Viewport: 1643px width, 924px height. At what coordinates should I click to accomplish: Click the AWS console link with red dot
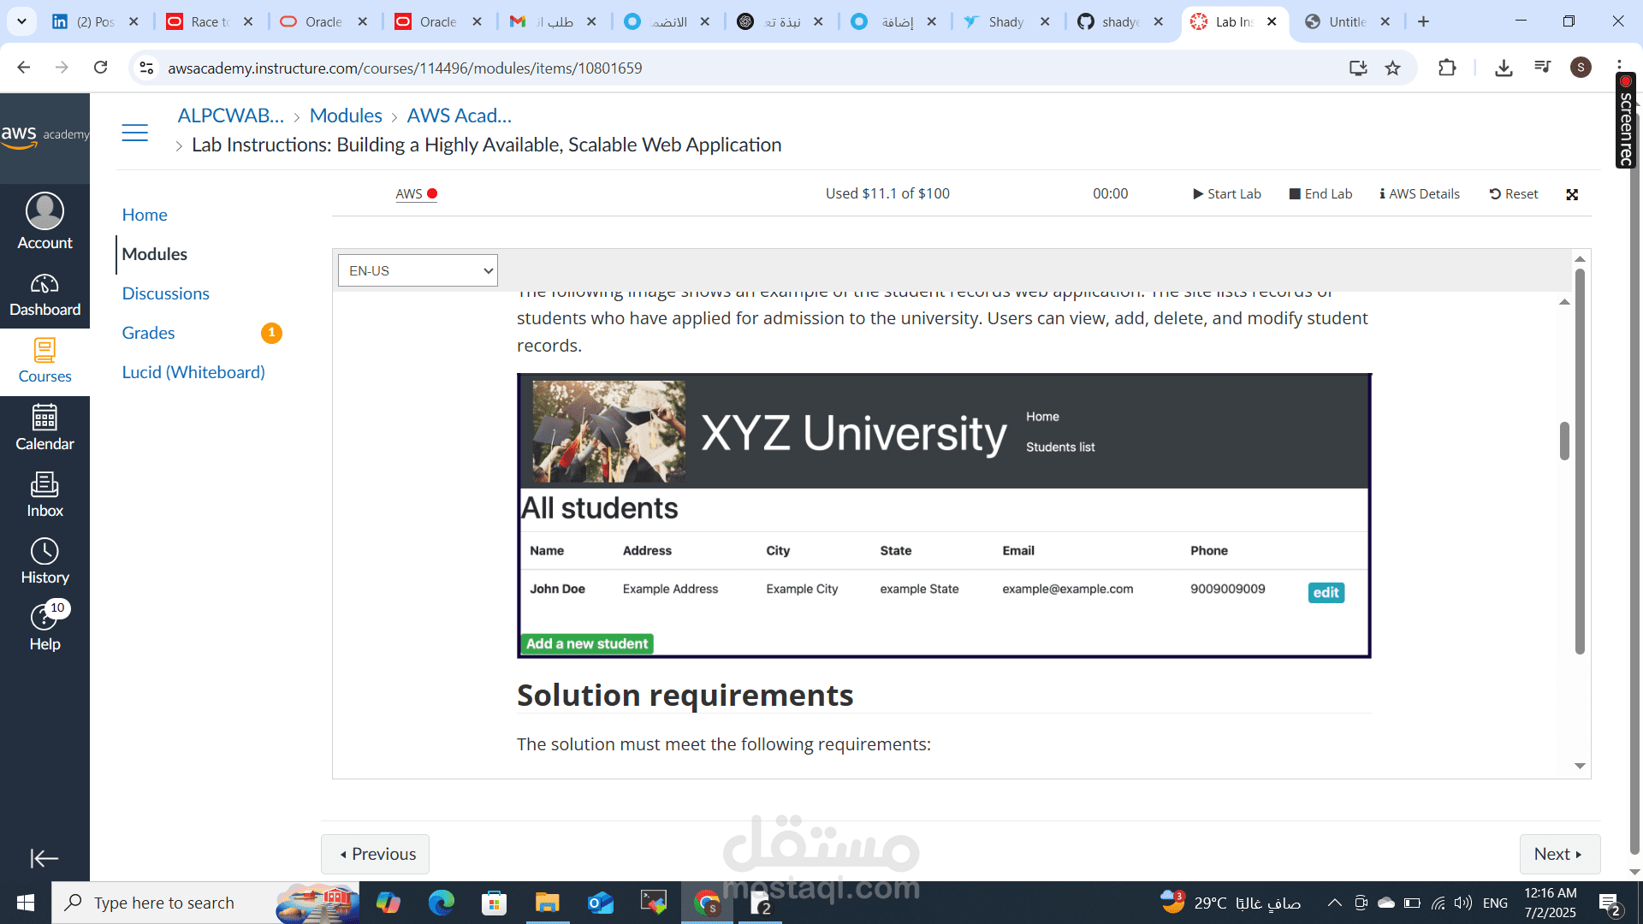[x=416, y=194]
